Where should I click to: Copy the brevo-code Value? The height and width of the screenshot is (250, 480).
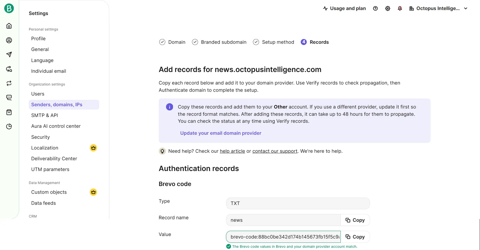355,237
